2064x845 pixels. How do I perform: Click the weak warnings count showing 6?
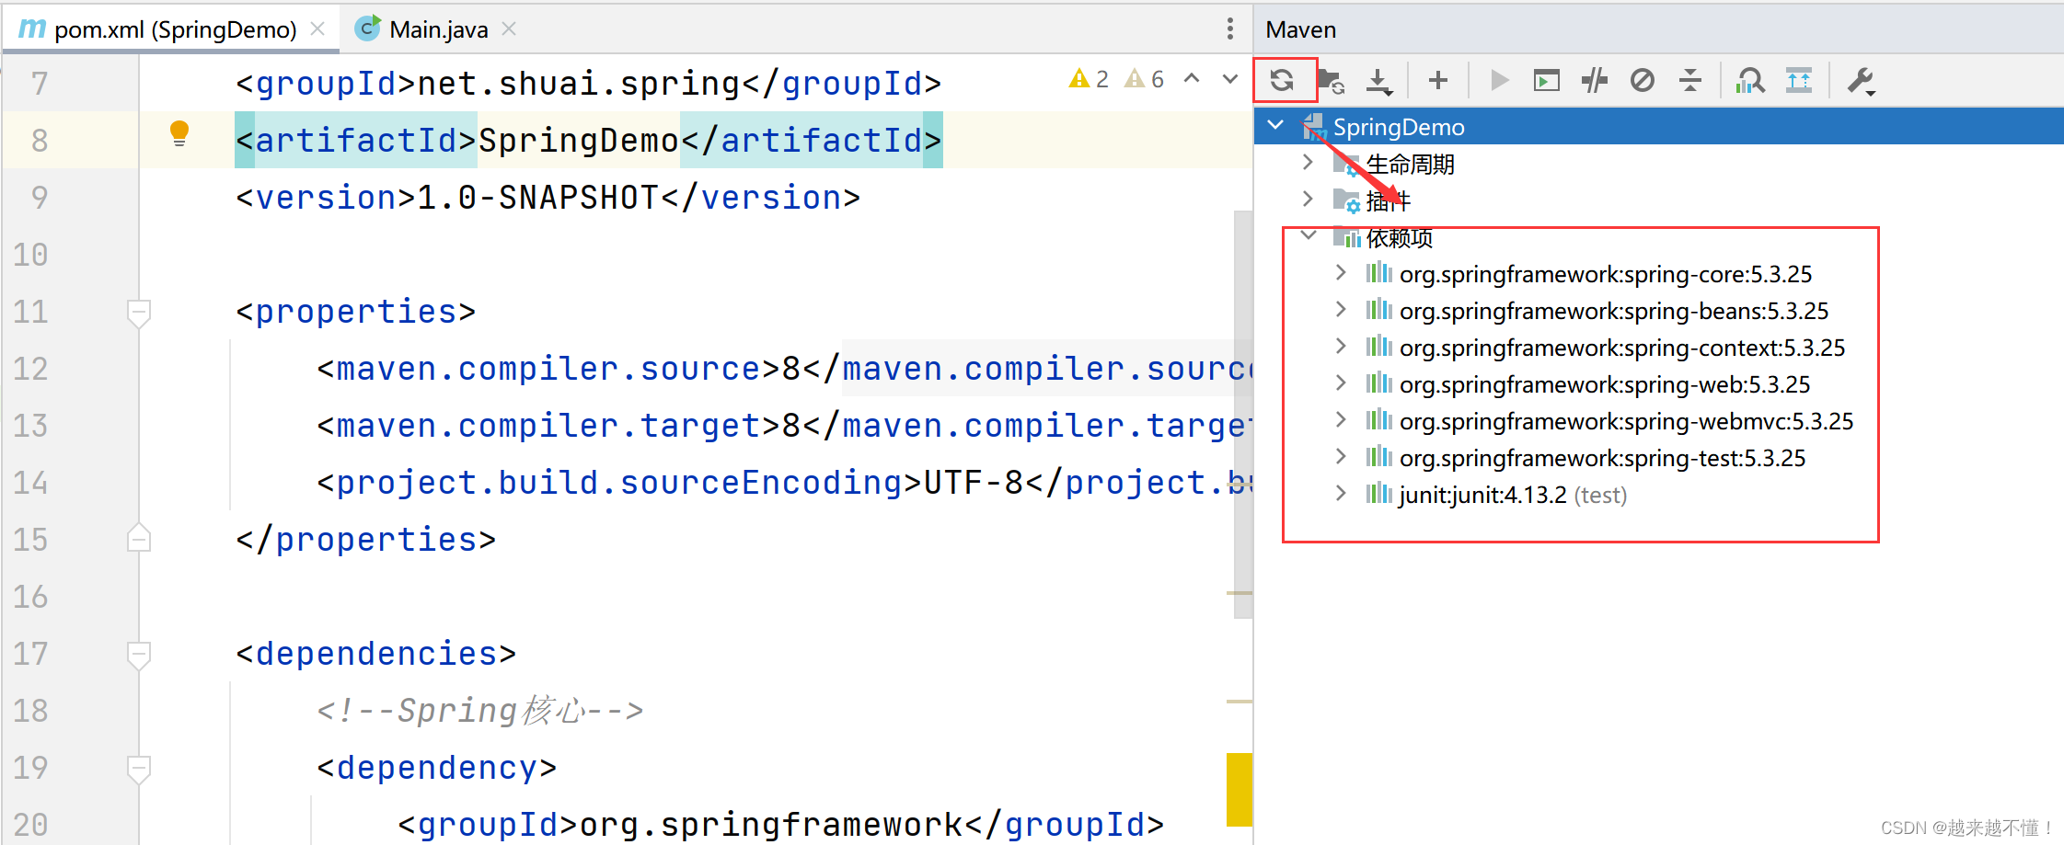(x=1146, y=79)
